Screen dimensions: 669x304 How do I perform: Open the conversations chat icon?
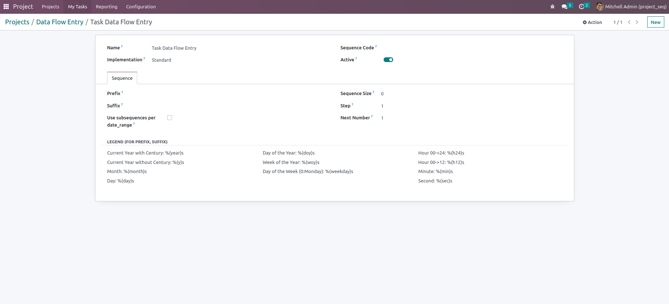pyautogui.click(x=564, y=7)
